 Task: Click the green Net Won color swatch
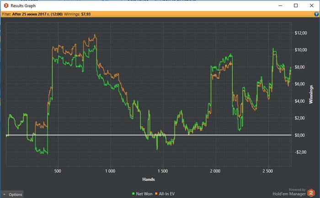pos(133,194)
